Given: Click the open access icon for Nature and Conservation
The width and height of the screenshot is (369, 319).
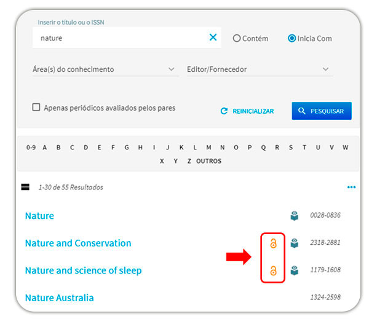Looking at the screenshot, I should pos(274,243).
